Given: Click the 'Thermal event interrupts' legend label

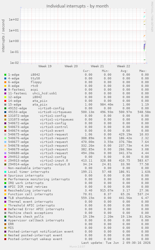Looking at the screenshot, I should tap(31, 202).
